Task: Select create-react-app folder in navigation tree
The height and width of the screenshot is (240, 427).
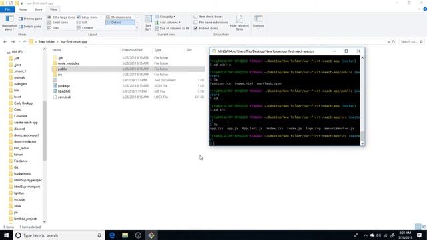Action: (x=25, y=123)
